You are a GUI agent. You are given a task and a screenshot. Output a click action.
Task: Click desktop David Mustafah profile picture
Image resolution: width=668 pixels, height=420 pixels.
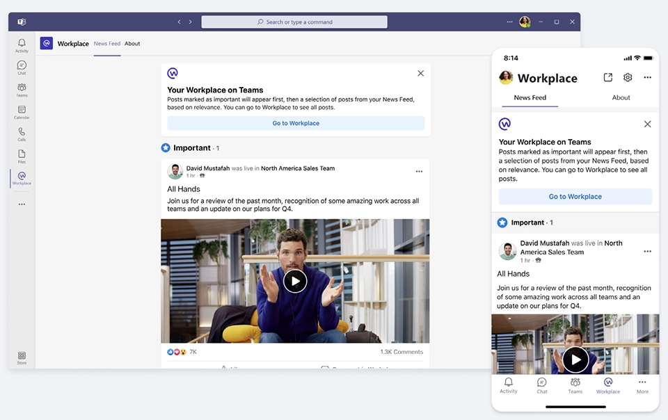tap(175, 171)
